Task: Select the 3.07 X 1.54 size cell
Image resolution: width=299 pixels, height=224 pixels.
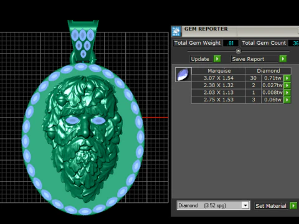Action: 218,78
